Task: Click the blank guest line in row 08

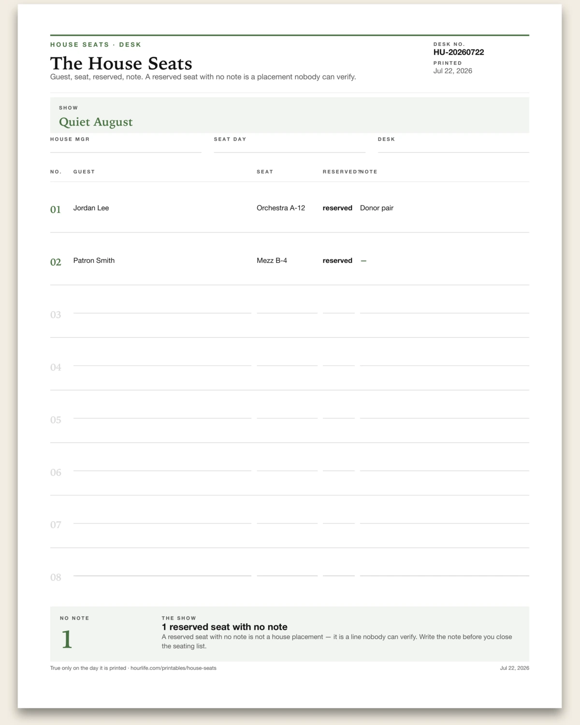Action: (162, 576)
